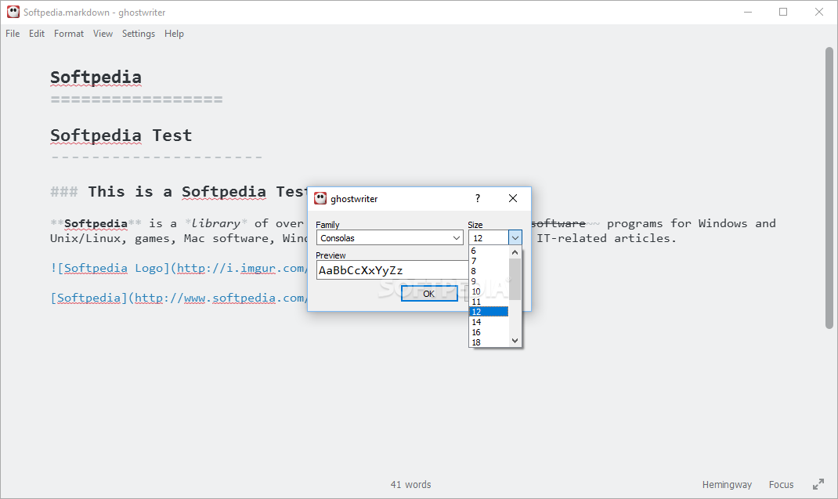Click the size list scroll up arrow
The width and height of the screenshot is (838, 499).
point(515,252)
